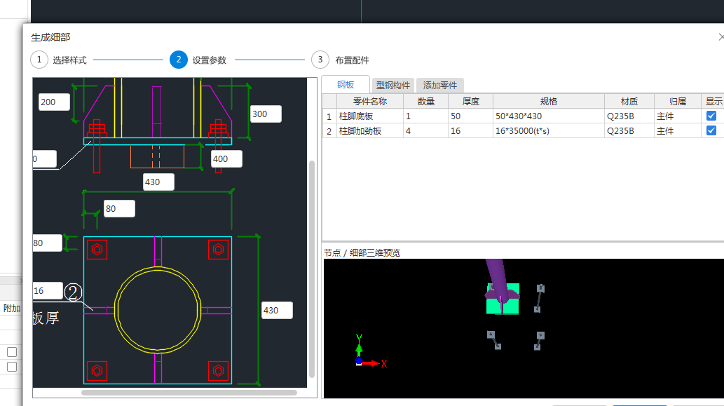
Task: Toggle upper checkbox in left background panel
Action: (12, 352)
